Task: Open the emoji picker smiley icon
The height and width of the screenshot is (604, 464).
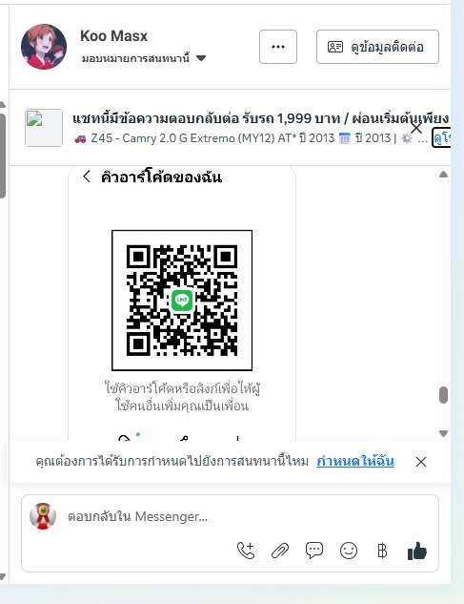Action: pyautogui.click(x=349, y=551)
